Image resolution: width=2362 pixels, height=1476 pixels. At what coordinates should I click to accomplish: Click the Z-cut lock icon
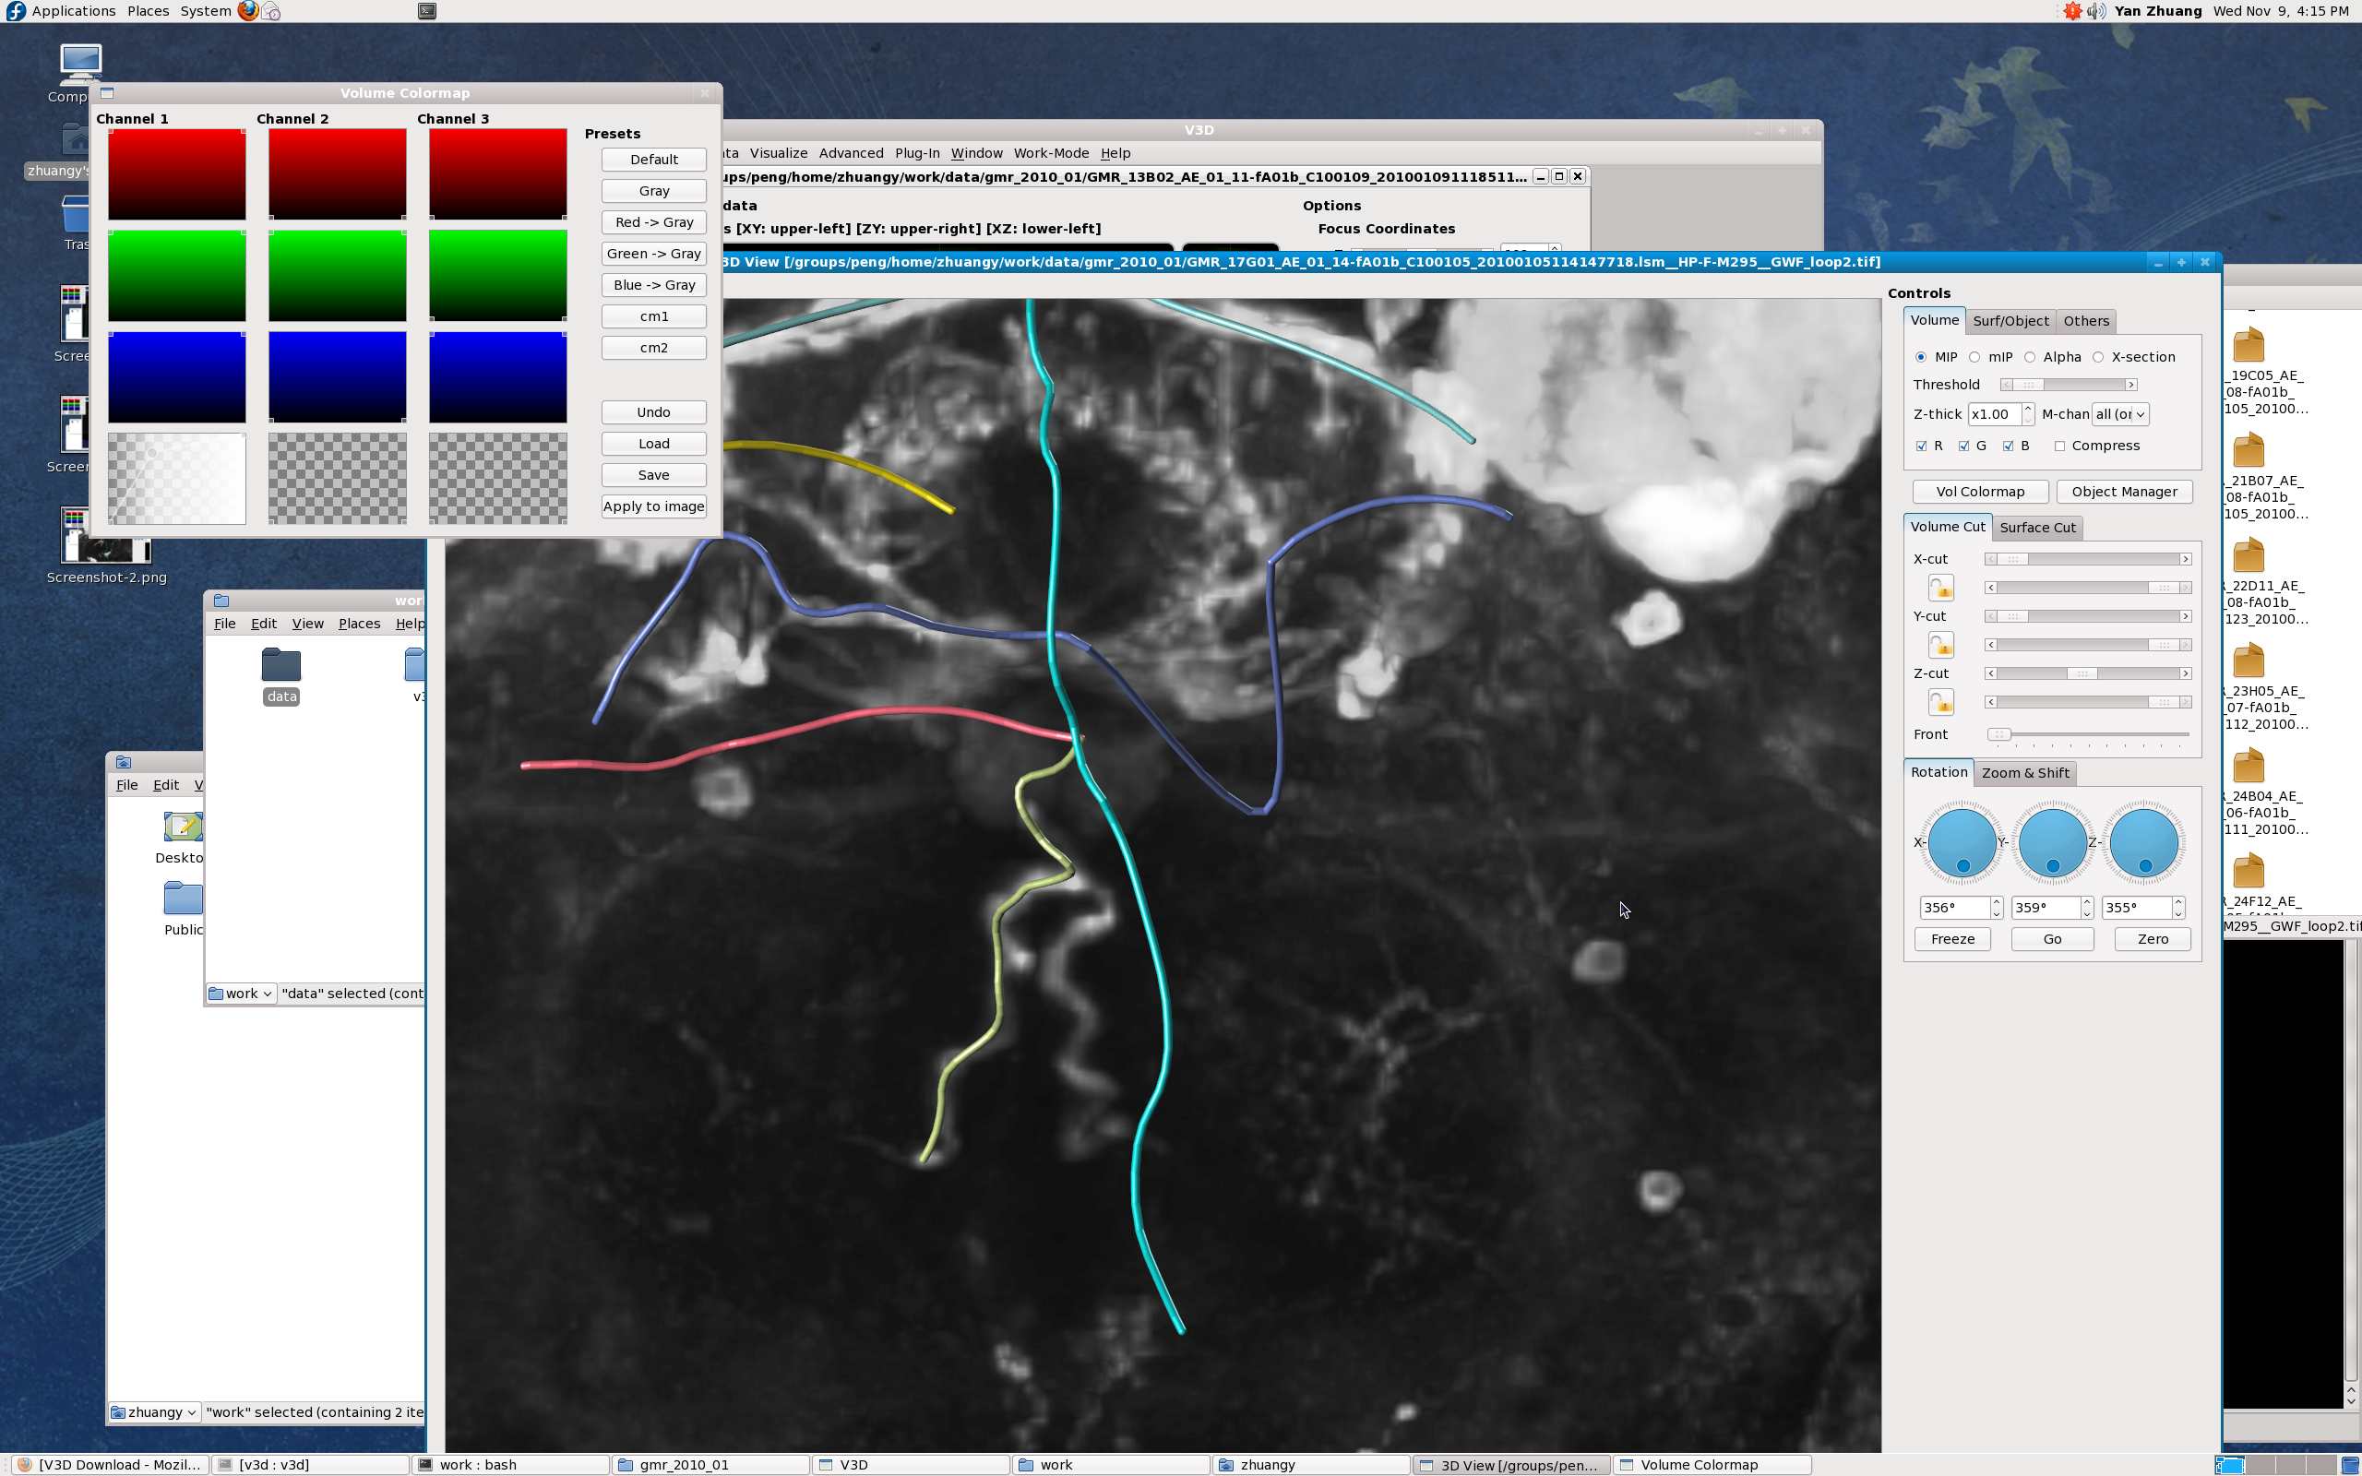(x=1940, y=702)
